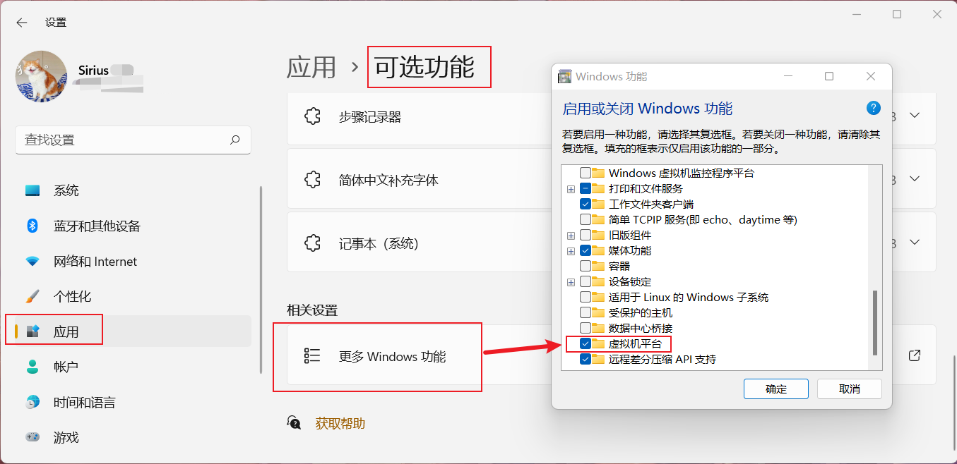Click the Bluetooth icon in sidebar
957x464 pixels.
32,226
